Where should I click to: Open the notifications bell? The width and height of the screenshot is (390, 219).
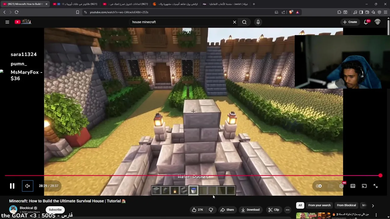(366, 22)
